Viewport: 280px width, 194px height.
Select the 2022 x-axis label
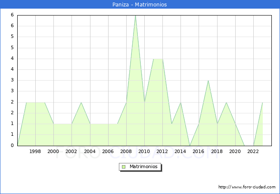pos(253,151)
